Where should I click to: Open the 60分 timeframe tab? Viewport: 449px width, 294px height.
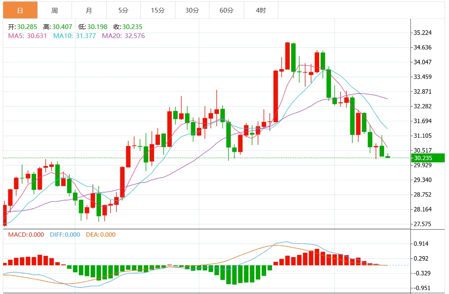coord(226,10)
